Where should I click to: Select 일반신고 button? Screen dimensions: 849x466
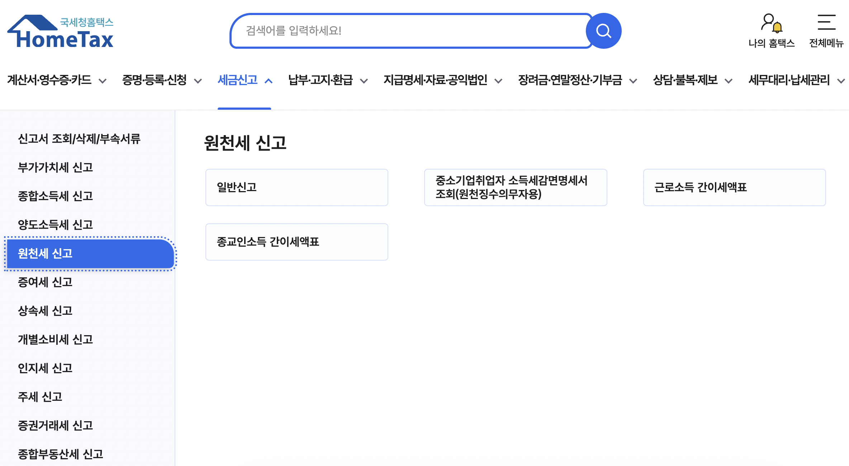[297, 187]
